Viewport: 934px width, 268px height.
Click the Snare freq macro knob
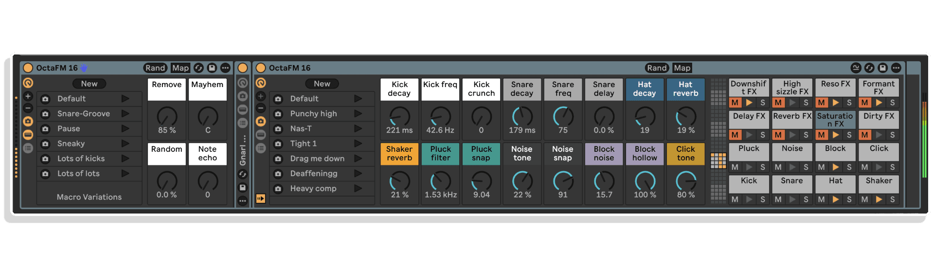point(563,117)
